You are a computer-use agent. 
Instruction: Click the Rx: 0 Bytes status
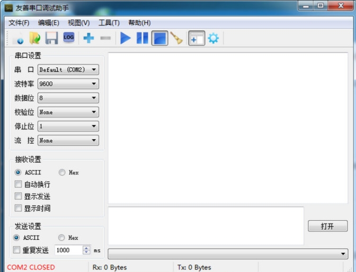(110, 267)
